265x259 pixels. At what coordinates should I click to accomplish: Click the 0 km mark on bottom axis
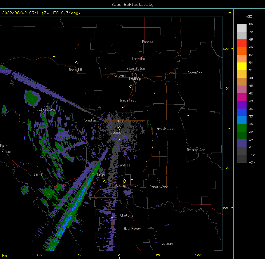tap(119, 255)
